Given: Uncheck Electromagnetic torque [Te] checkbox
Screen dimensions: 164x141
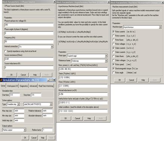Looking at the screenshot, I should point(114,68).
